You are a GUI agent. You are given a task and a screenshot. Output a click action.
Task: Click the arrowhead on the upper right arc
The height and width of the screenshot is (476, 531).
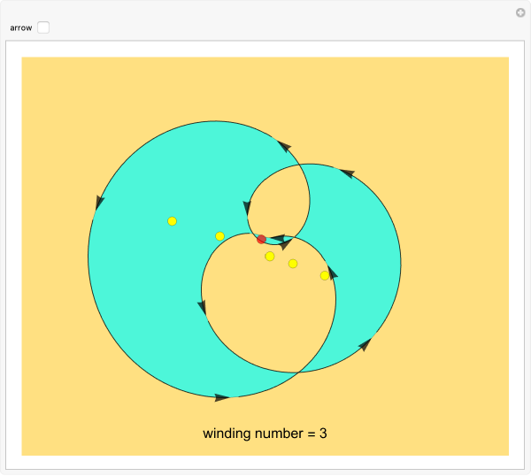[347, 173]
